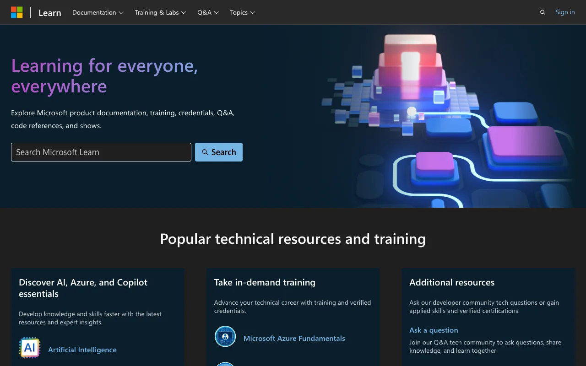Open the Ask a question link
This screenshot has width=586, height=366.
click(x=434, y=330)
